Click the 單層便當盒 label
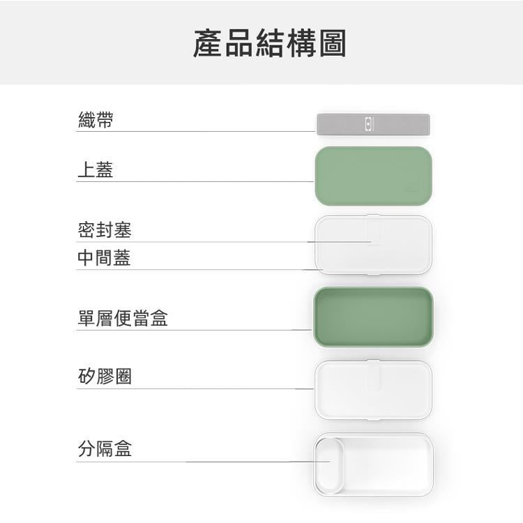The height and width of the screenshot is (523, 523). point(122,319)
